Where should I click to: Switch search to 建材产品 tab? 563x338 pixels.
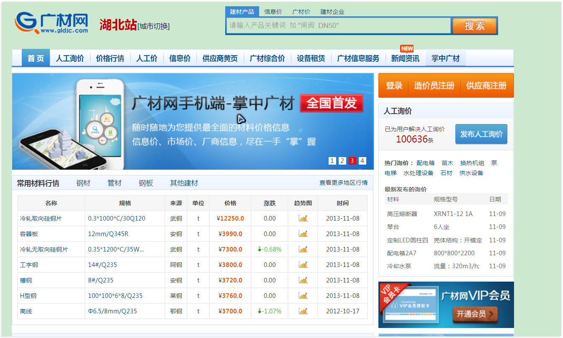(x=242, y=12)
